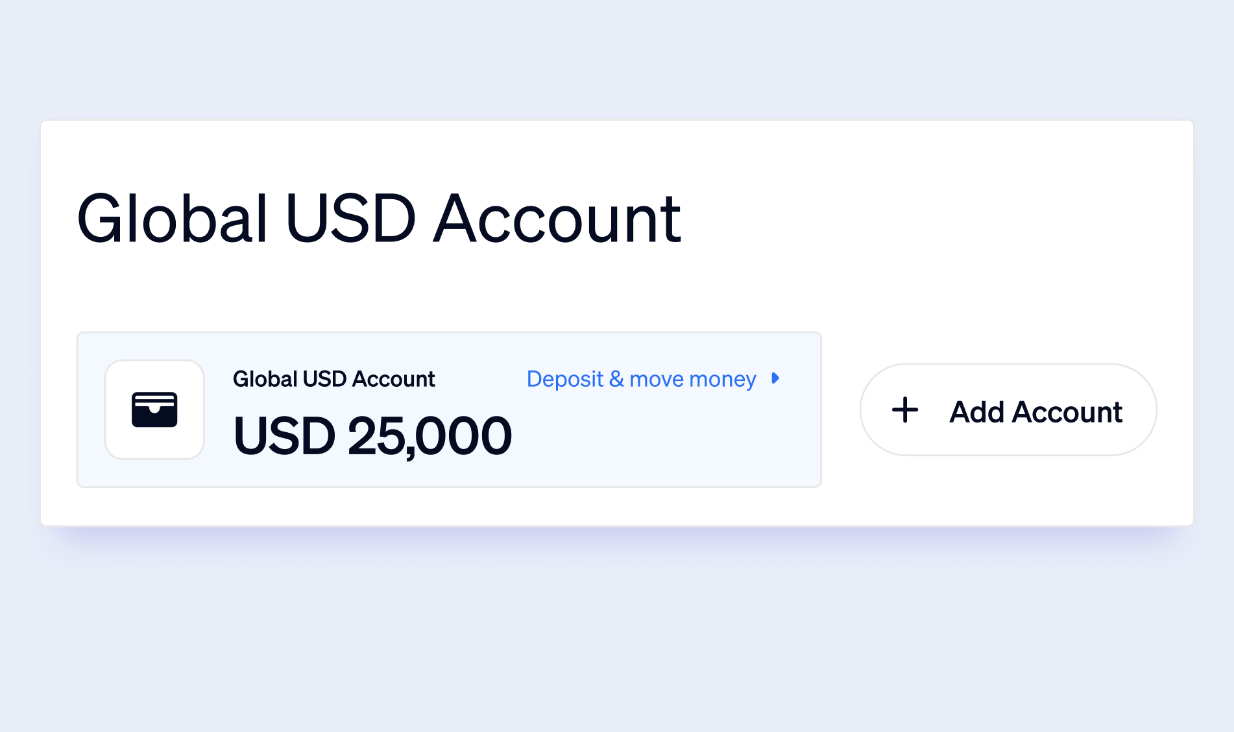Screen dimensions: 1234x732
Task: Select the Global USD Account summary card
Action: [x=450, y=409]
